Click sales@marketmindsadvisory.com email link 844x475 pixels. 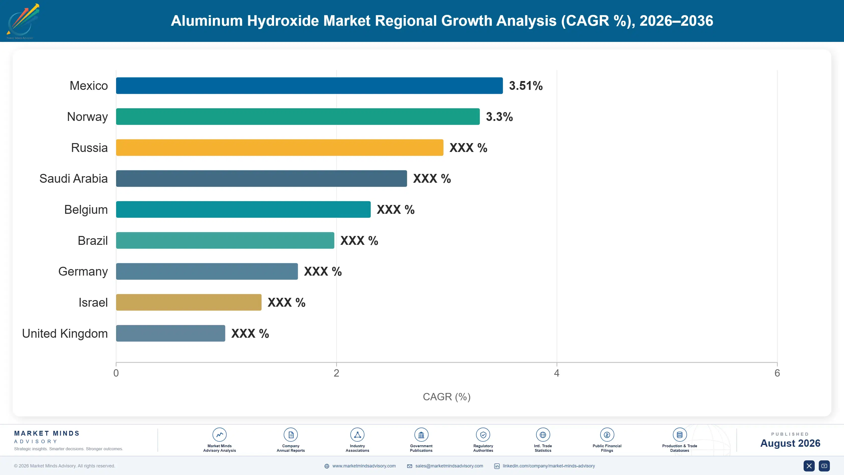tap(449, 466)
